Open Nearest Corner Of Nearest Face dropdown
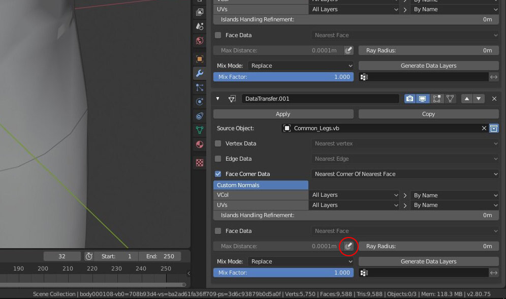The width and height of the screenshot is (506, 299). pos(405,174)
